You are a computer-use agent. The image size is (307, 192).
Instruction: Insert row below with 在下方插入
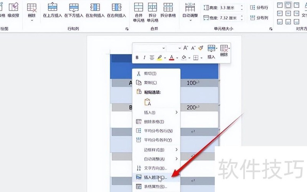(74, 10)
